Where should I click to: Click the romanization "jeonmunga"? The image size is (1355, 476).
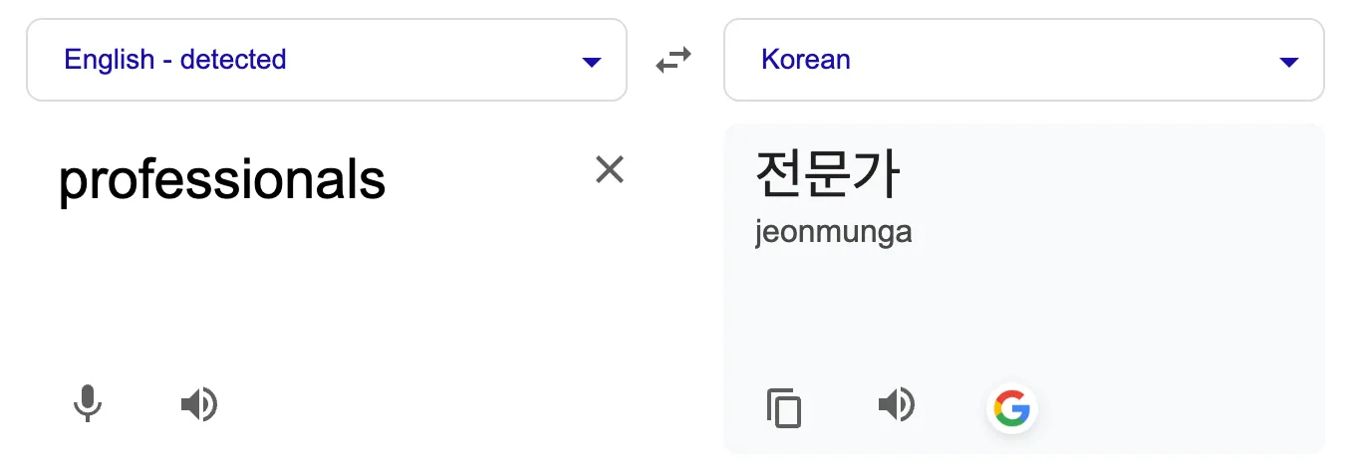coord(833,233)
